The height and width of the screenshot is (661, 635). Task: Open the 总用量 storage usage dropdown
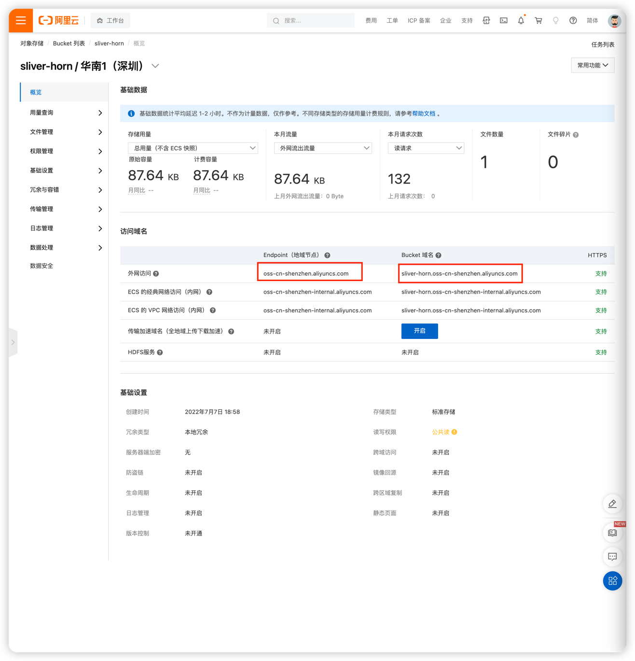pos(193,148)
